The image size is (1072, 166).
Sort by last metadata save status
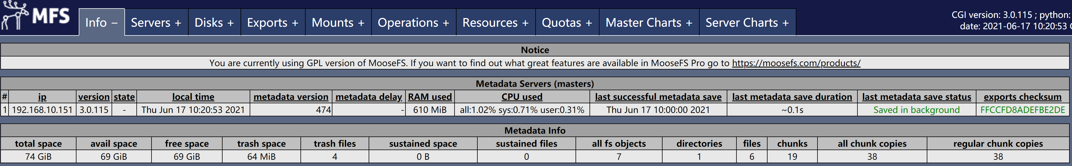coord(917,97)
